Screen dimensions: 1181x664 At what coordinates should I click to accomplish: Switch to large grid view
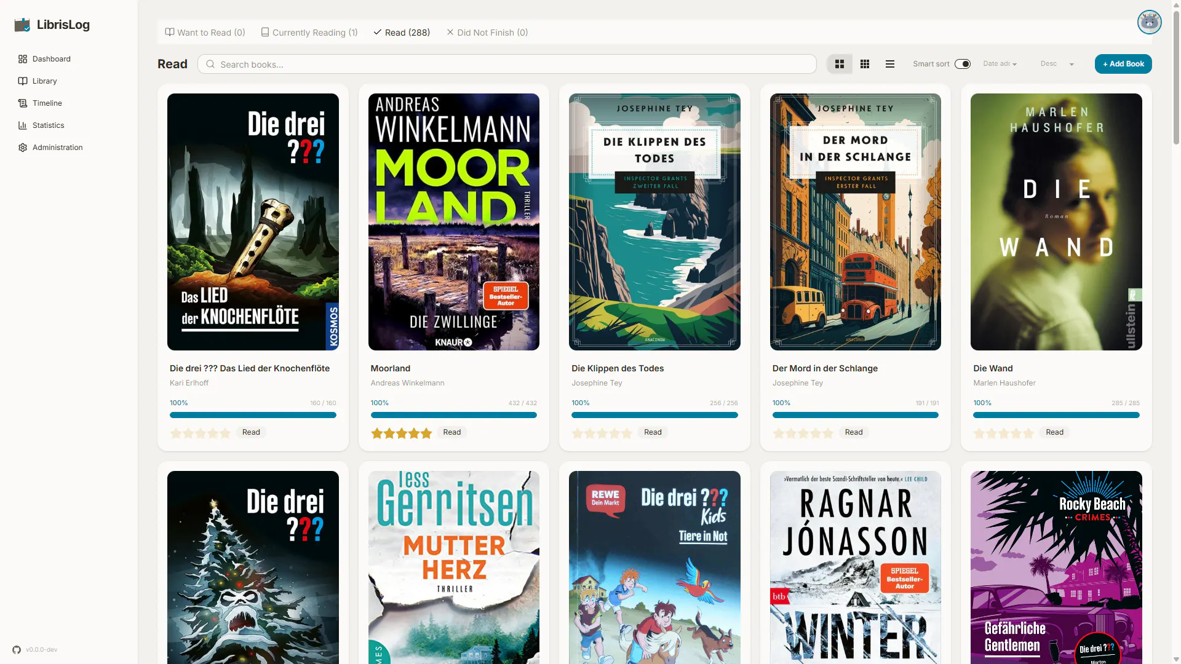(840, 64)
